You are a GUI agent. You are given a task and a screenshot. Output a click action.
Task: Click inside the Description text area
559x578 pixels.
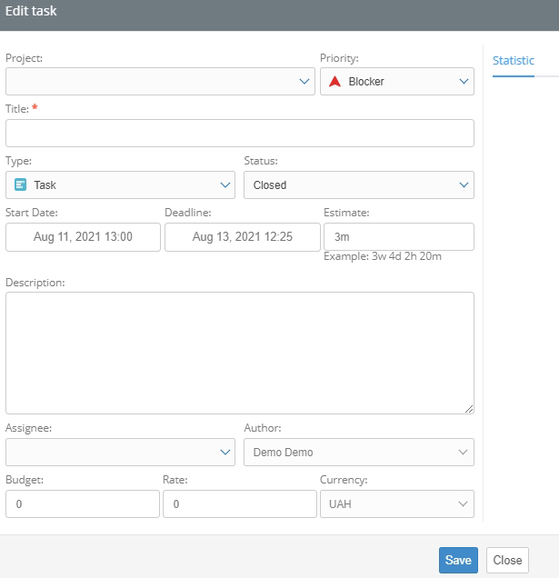[240, 353]
